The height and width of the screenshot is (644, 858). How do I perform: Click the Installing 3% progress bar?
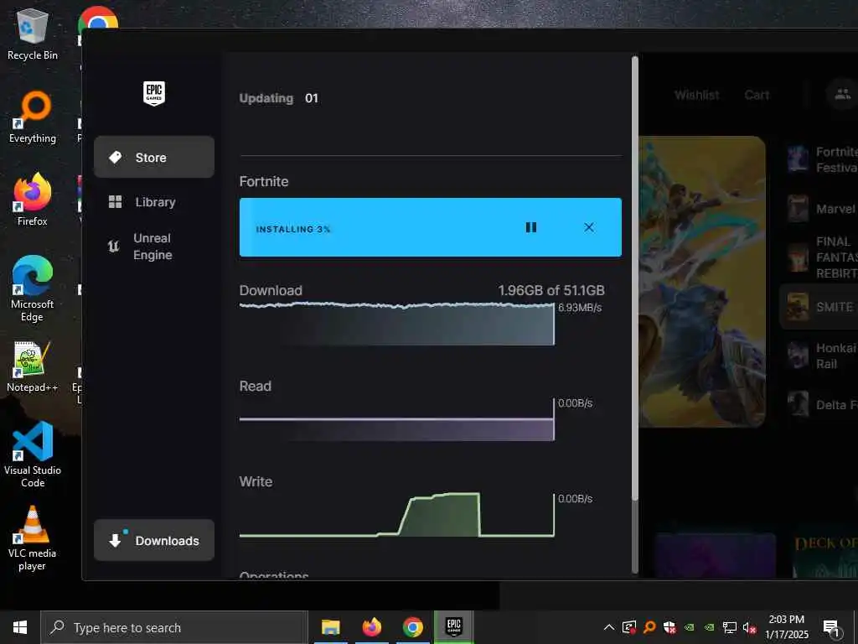(430, 227)
